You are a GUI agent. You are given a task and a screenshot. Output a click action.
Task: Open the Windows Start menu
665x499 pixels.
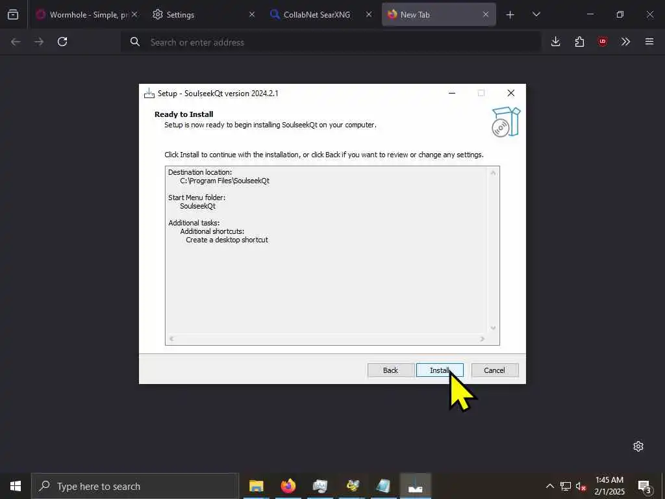point(16,486)
